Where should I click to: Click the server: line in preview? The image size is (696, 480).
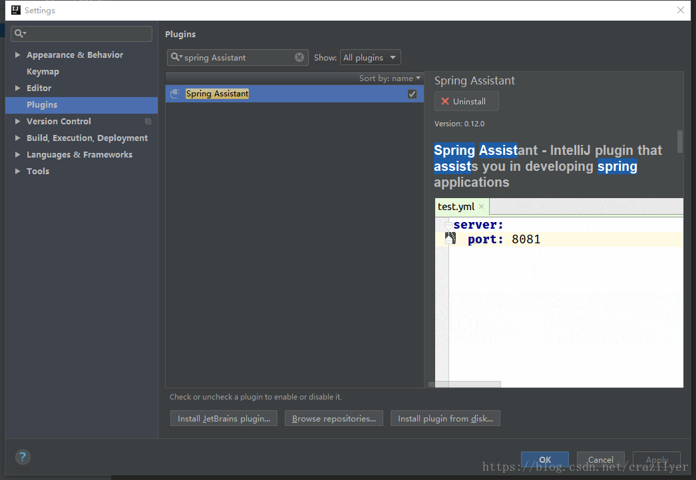click(x=478, y=225)
